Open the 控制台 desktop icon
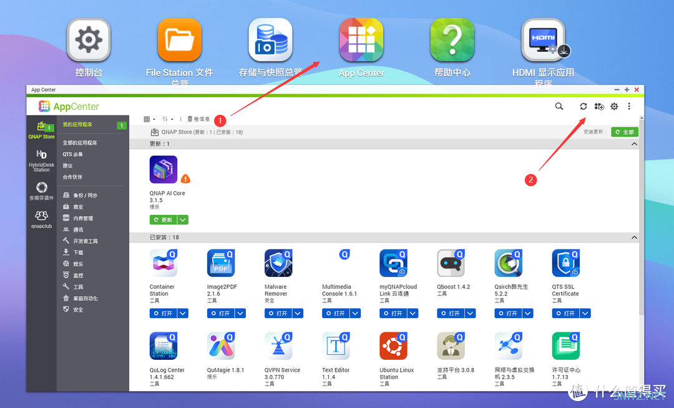Image resolution: width=674 pixels, height=408 pixels. 89,40
